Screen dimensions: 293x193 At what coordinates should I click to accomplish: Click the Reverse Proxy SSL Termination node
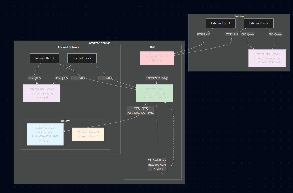[154, 93]
